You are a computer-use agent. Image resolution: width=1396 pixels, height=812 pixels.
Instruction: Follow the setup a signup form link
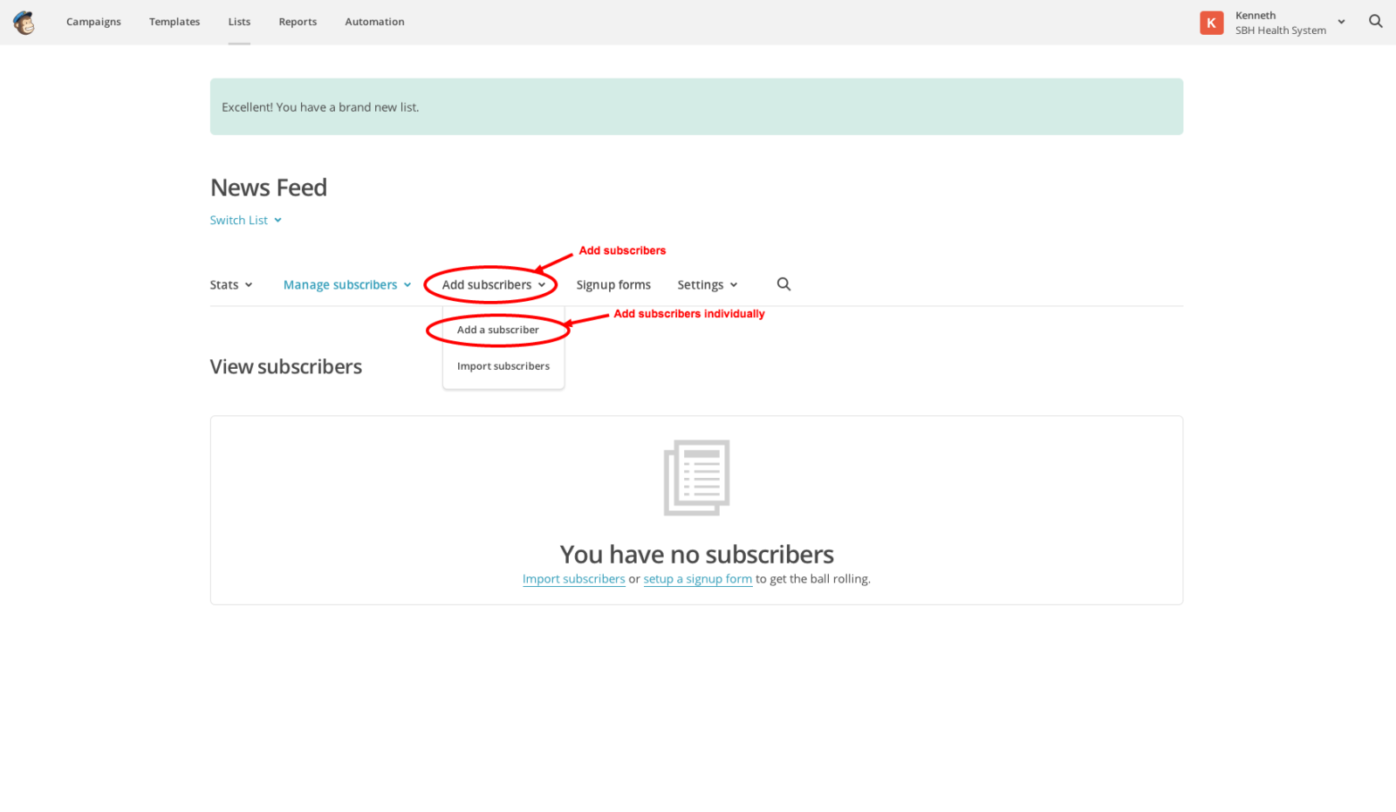pos(697,579)
